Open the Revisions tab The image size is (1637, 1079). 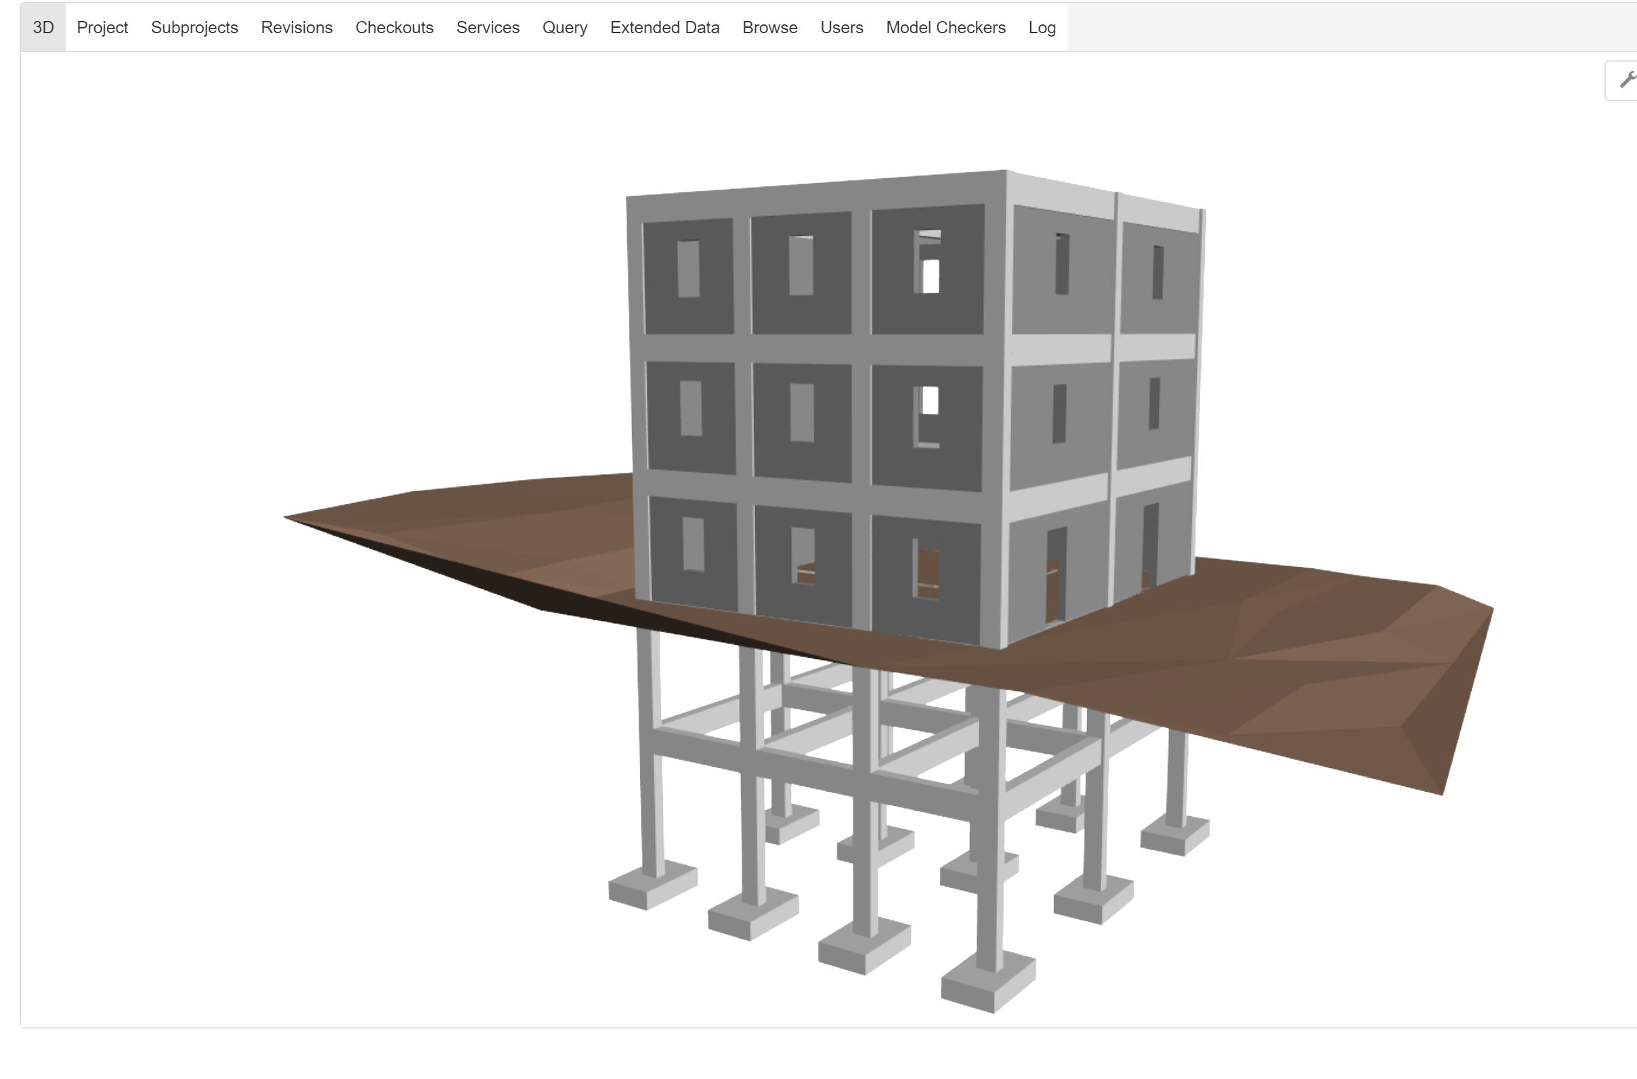[x=296, y=27]
